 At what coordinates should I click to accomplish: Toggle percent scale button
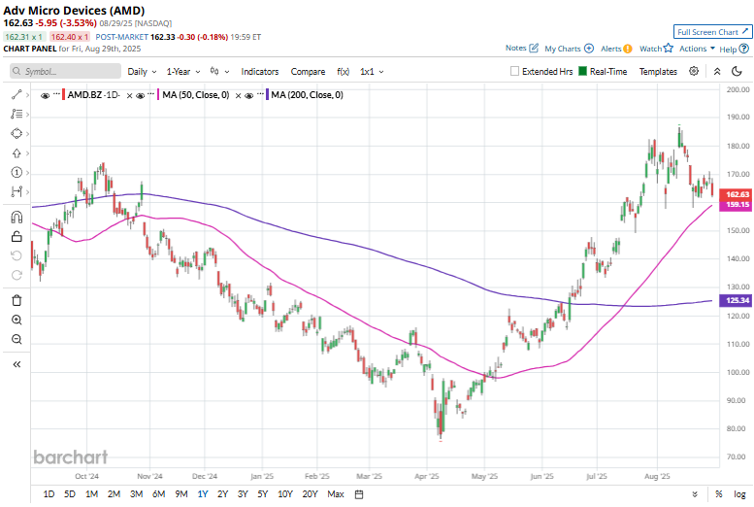[x=719, y=494]
